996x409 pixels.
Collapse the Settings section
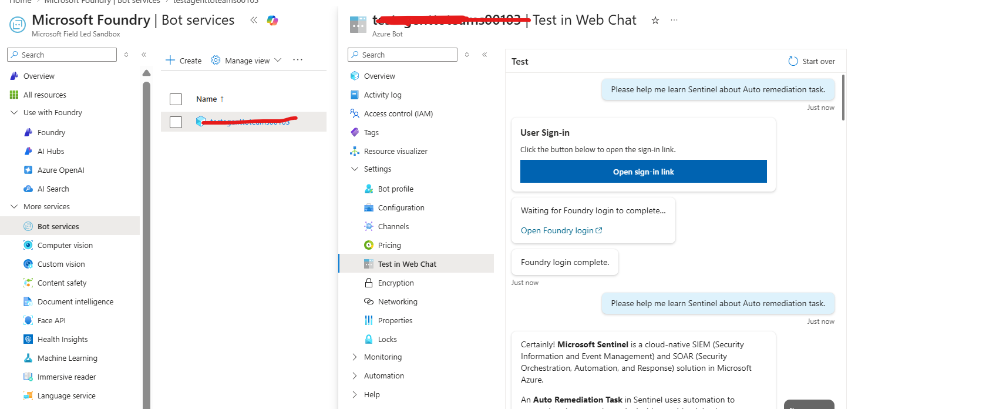pyautogui.click(x=355, y=169)
